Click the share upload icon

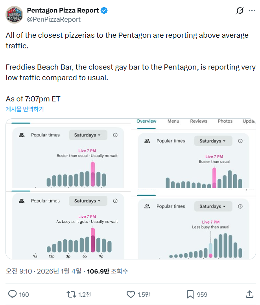[249, 294]
